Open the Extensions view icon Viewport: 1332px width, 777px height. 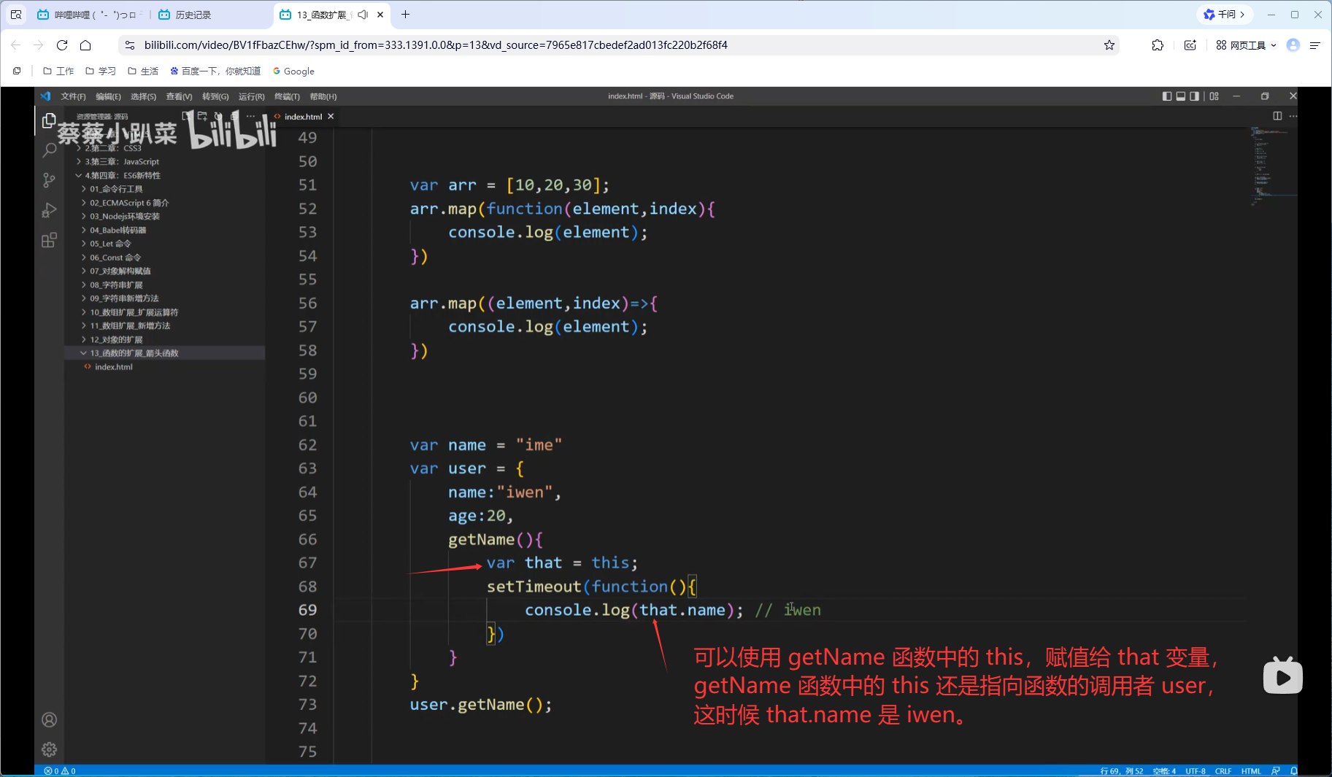coord(49,240)
